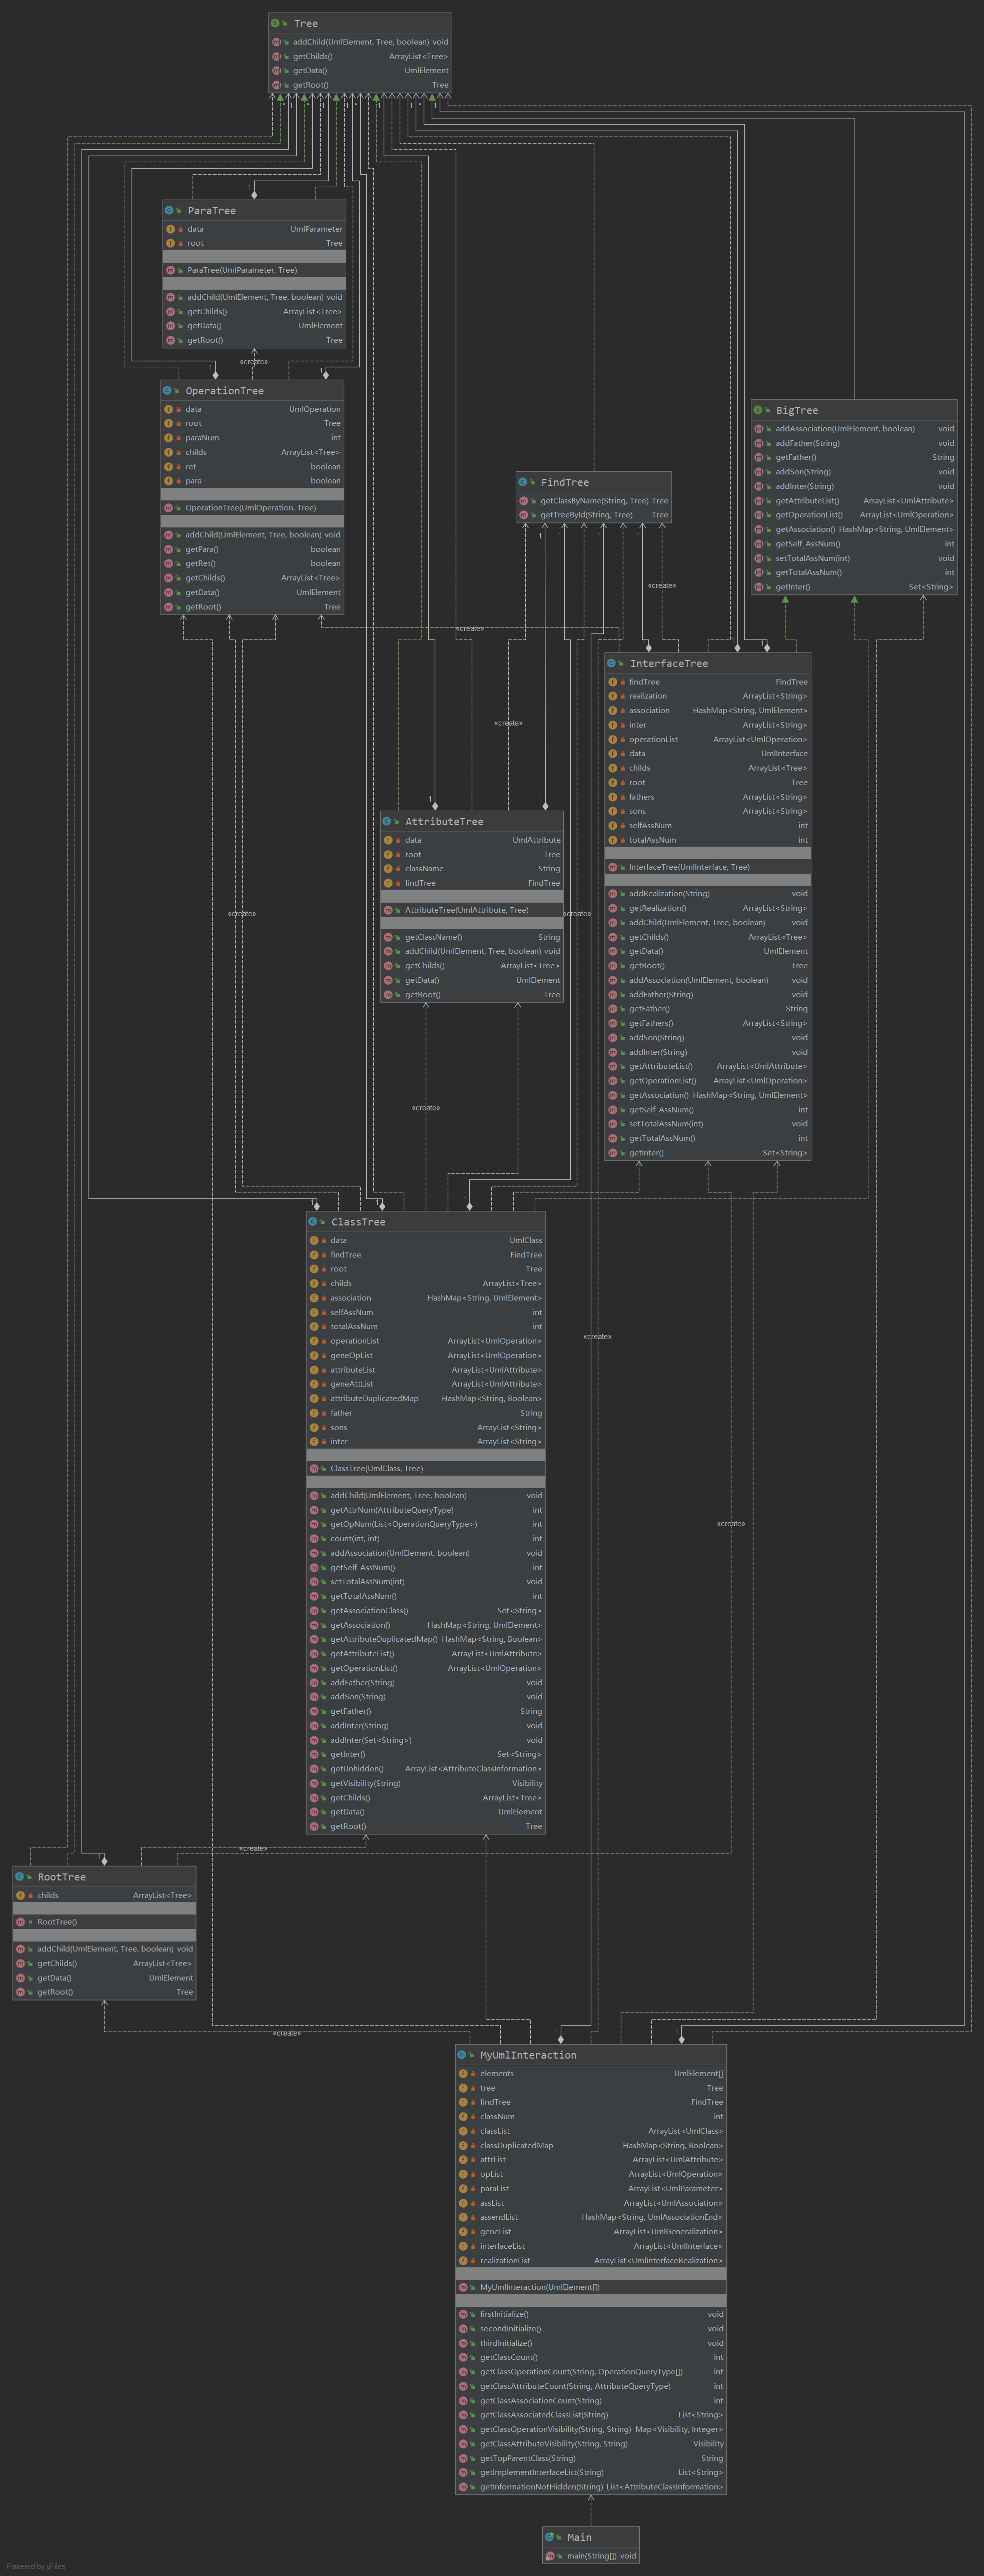
Task: Click the FindTree class icon
Action: (523, 482)
